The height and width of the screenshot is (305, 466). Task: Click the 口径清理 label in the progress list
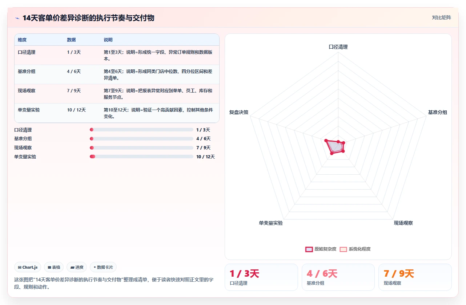[23, 130]
